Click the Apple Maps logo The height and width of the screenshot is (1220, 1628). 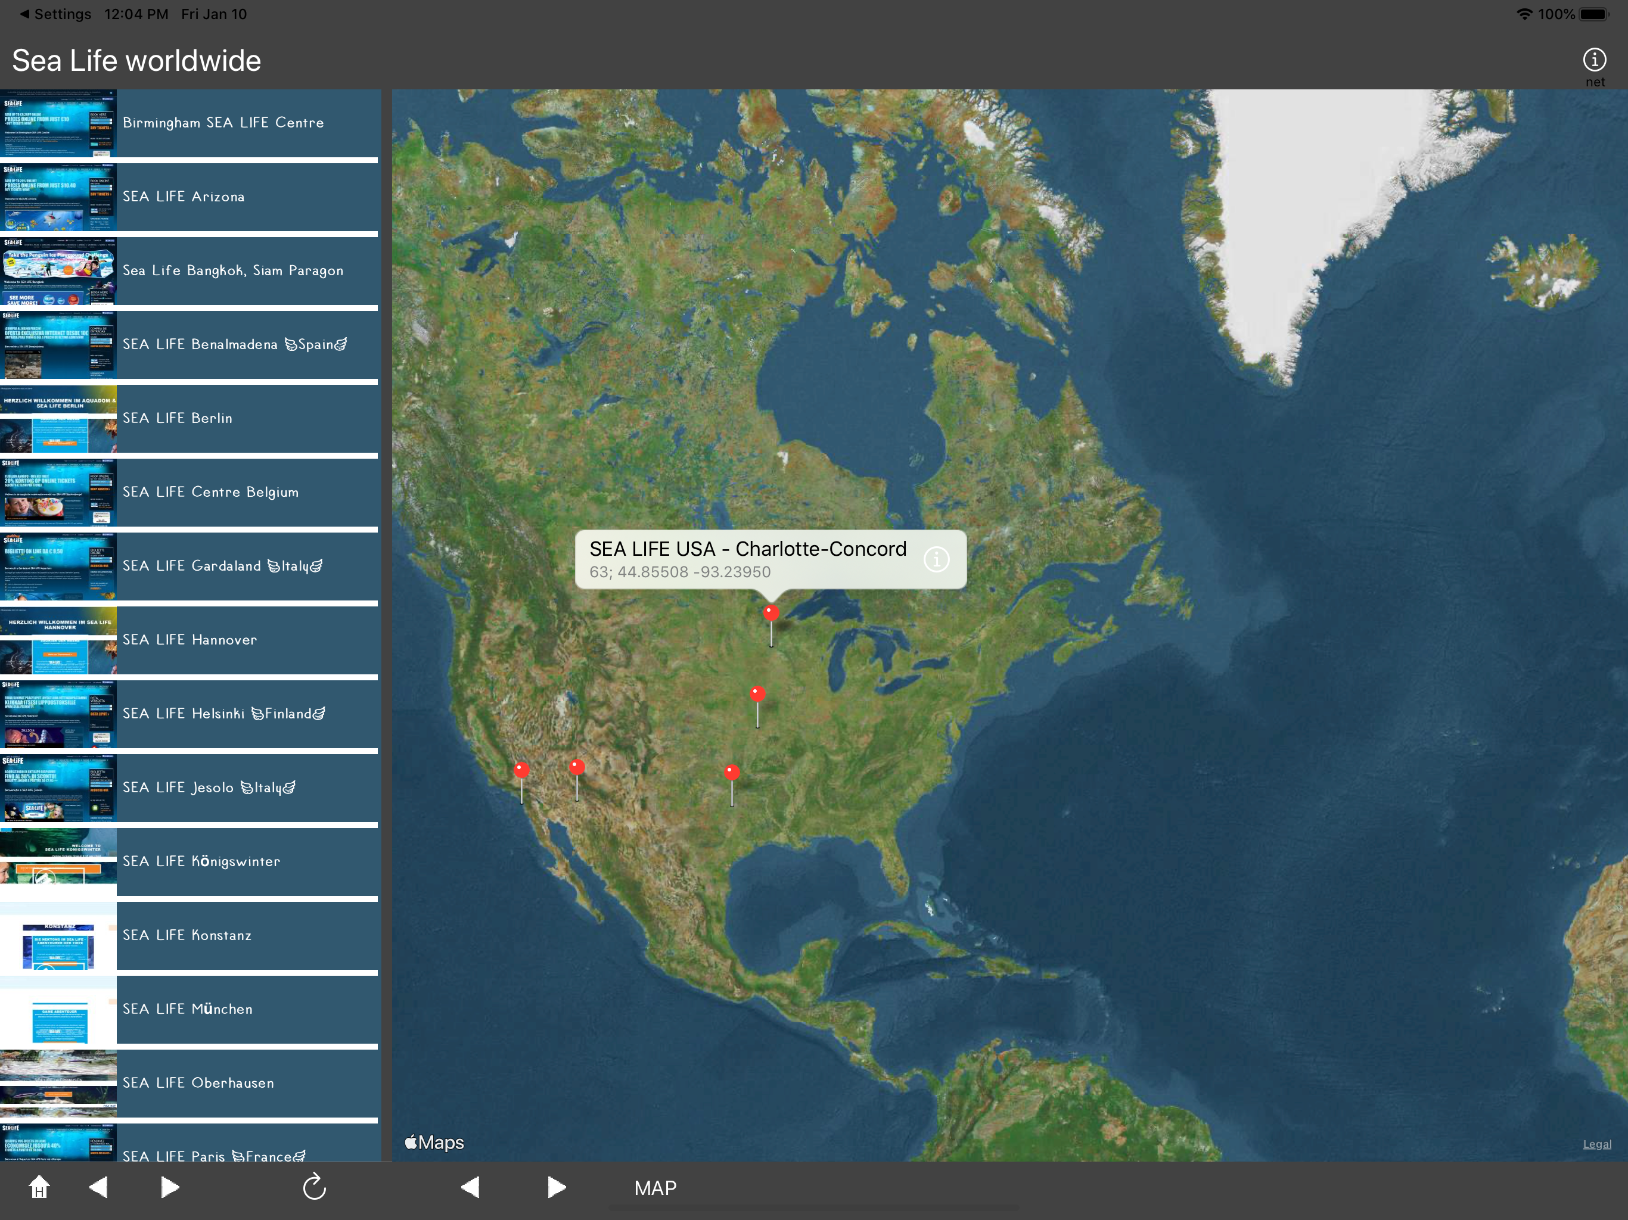pyautogui.click(x=434, y=1142)
